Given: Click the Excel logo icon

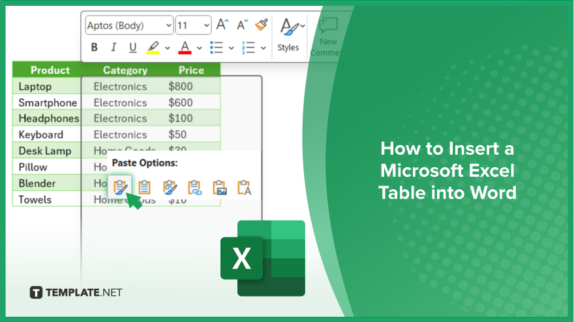Looking at the screenshot, I should pos(263,258).
